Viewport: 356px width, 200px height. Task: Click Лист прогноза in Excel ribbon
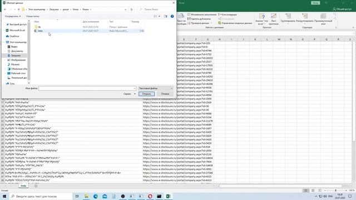point(273,19)
